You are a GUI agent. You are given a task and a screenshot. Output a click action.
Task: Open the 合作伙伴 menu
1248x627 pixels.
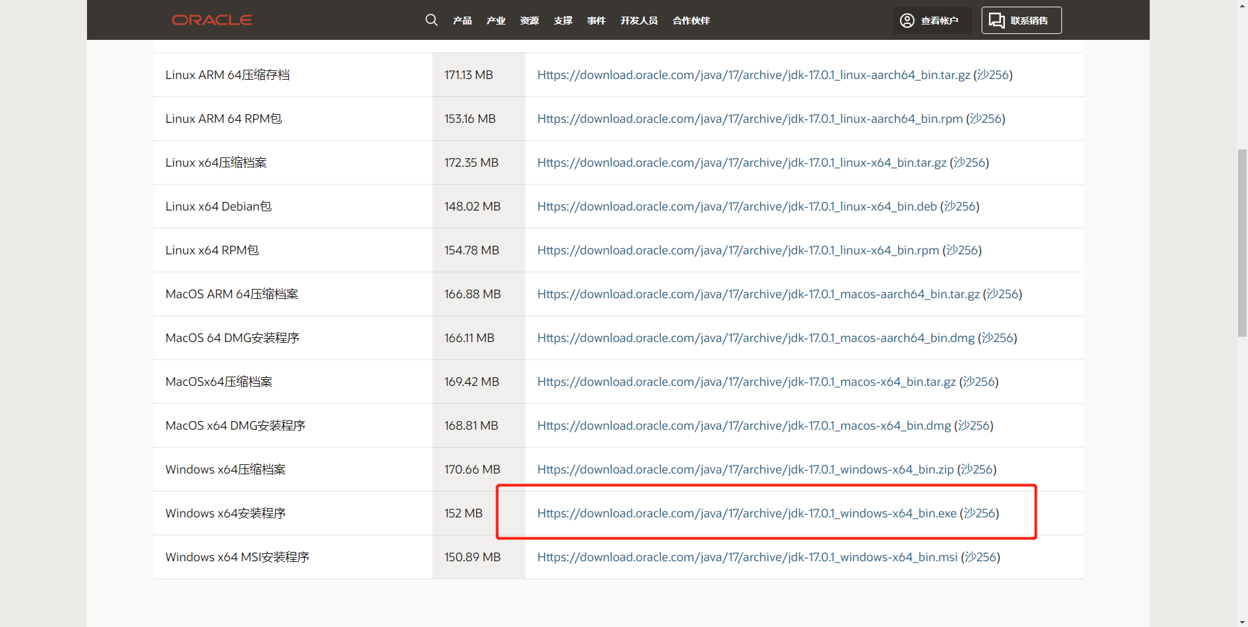691,21
